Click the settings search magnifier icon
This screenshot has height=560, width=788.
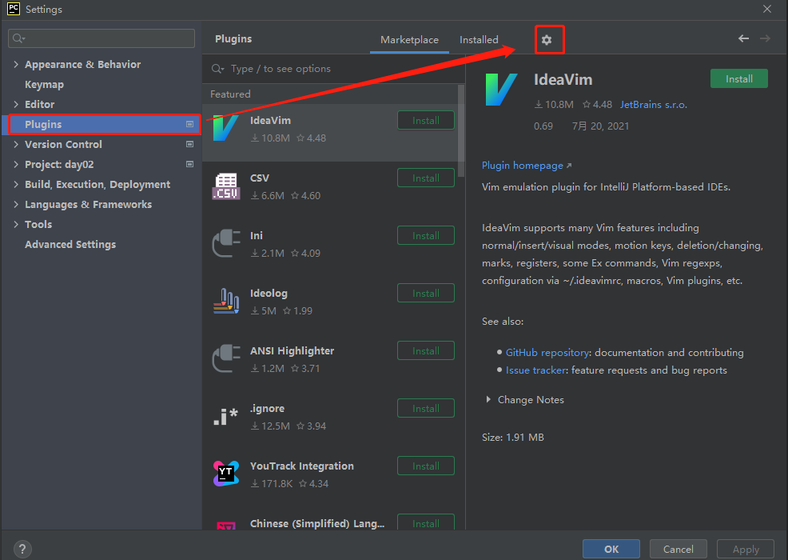click(x=18, y=38)
